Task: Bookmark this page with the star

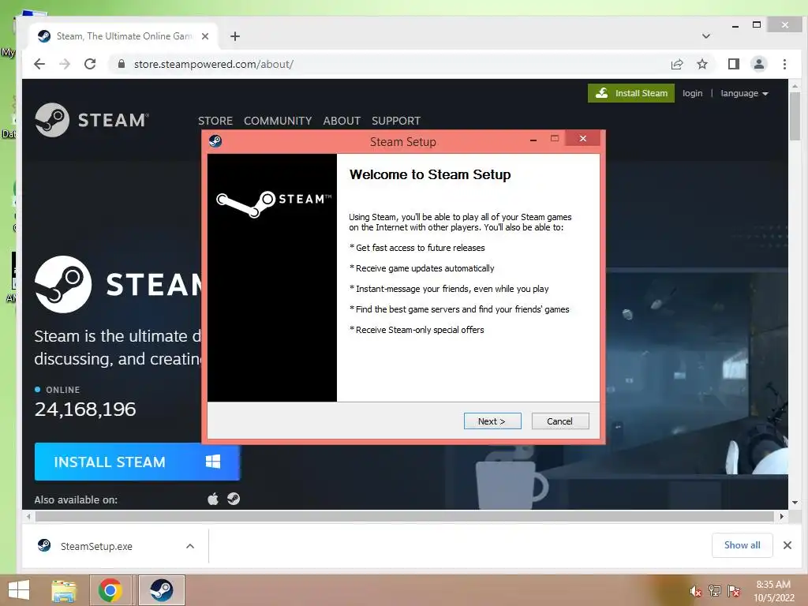Action: point(701,64)
